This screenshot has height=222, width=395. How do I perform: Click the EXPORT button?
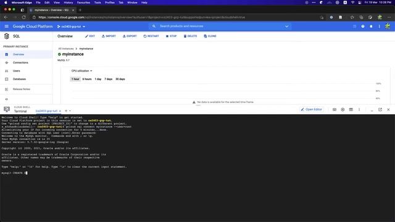click(130, 36)
